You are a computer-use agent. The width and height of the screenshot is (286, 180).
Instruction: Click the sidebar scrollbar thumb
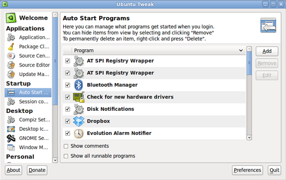(x=55, y=61)
